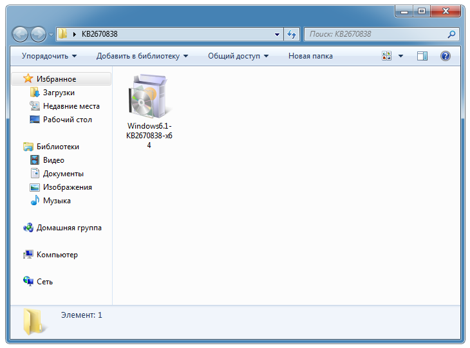The image size is (470, 348).
Task: Click the Недавние места icon
Action: coord(35,105)
